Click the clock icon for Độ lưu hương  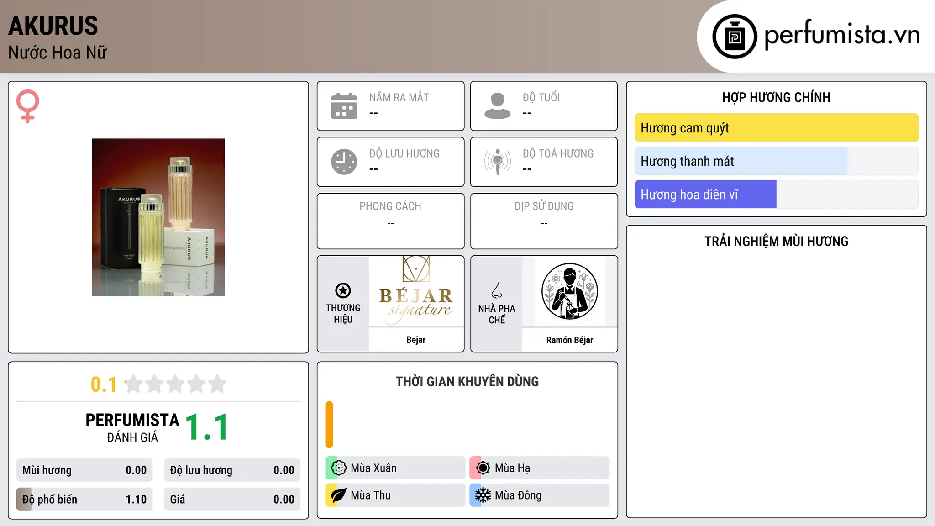pyautogui.click(x=344, y=162)
